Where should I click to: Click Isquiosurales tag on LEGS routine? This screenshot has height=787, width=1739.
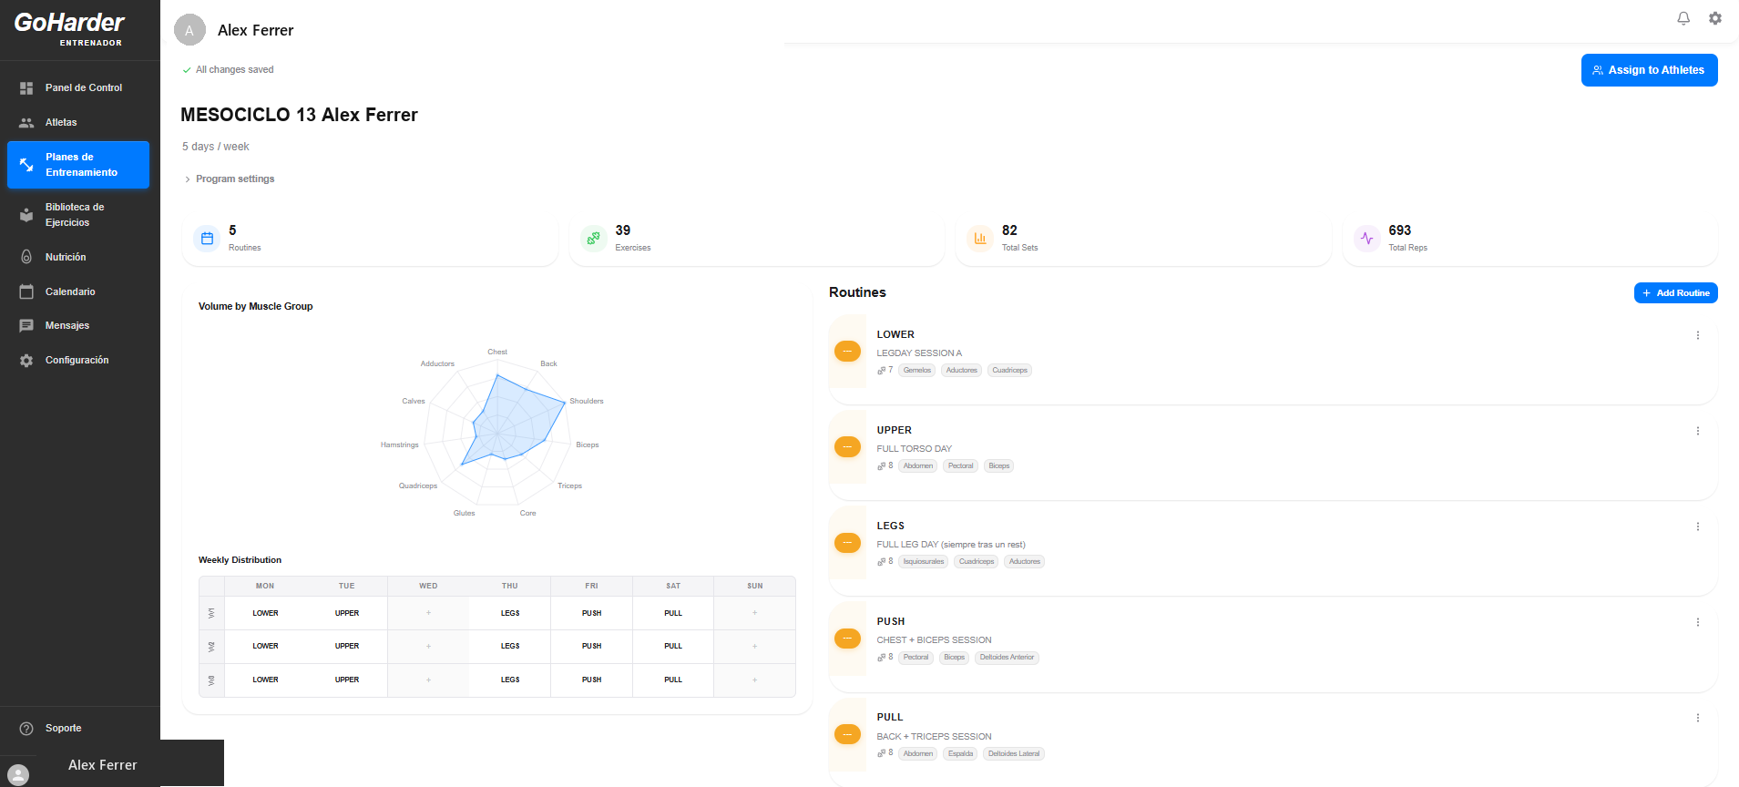[x=924, y=561]
